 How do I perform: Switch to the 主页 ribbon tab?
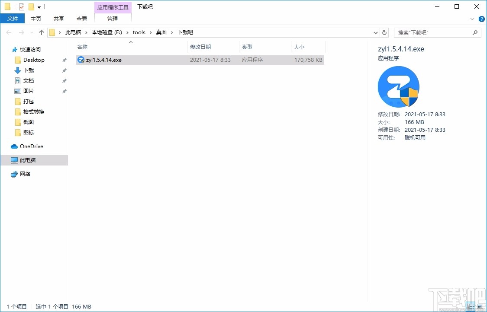coord(36,19)
